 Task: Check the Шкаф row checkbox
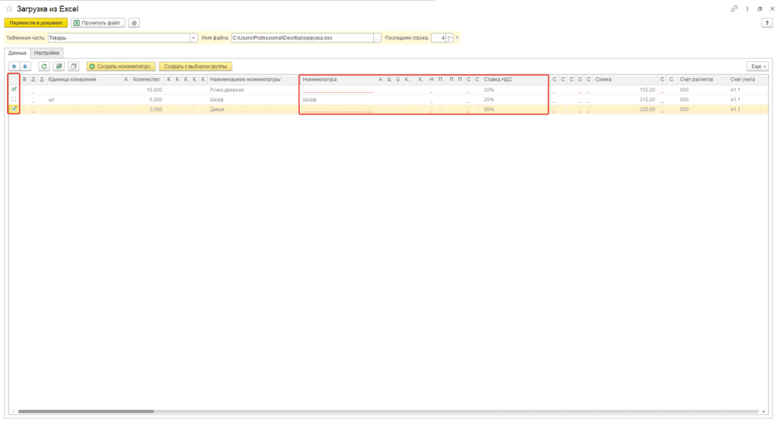click(x=14, y=99)
